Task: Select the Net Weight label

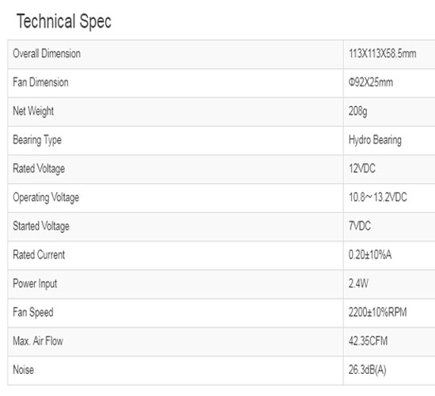Action: pyautogui.click(x=33, y=111)
